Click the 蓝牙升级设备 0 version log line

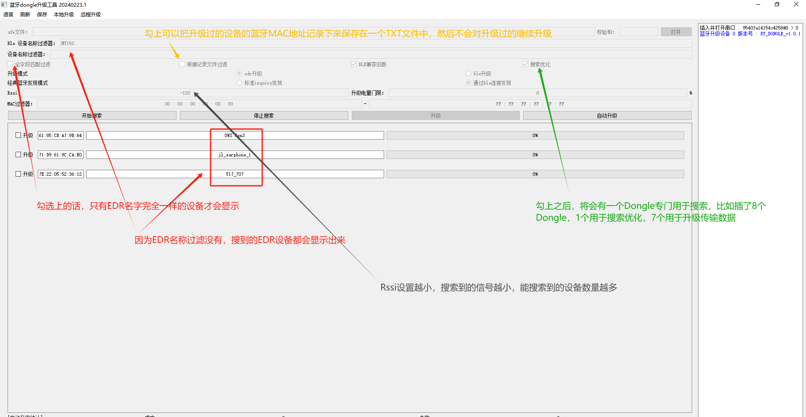pos(750,34)
